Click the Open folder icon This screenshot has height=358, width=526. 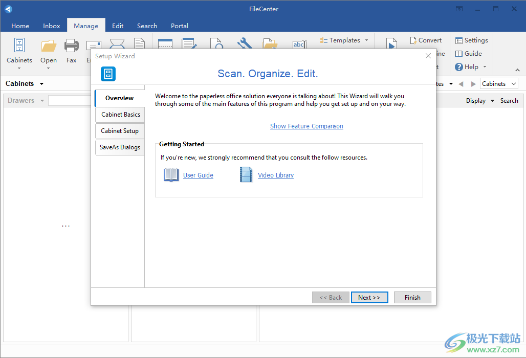click(x=49, y=46)
